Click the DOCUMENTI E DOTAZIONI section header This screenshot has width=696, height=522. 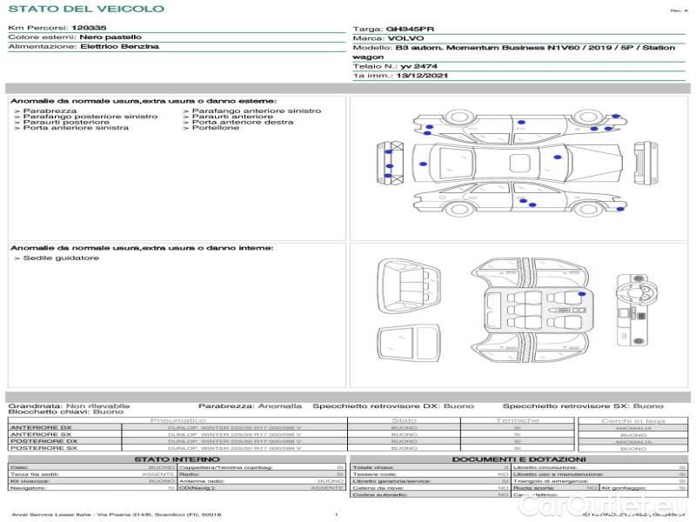(519, 459)
